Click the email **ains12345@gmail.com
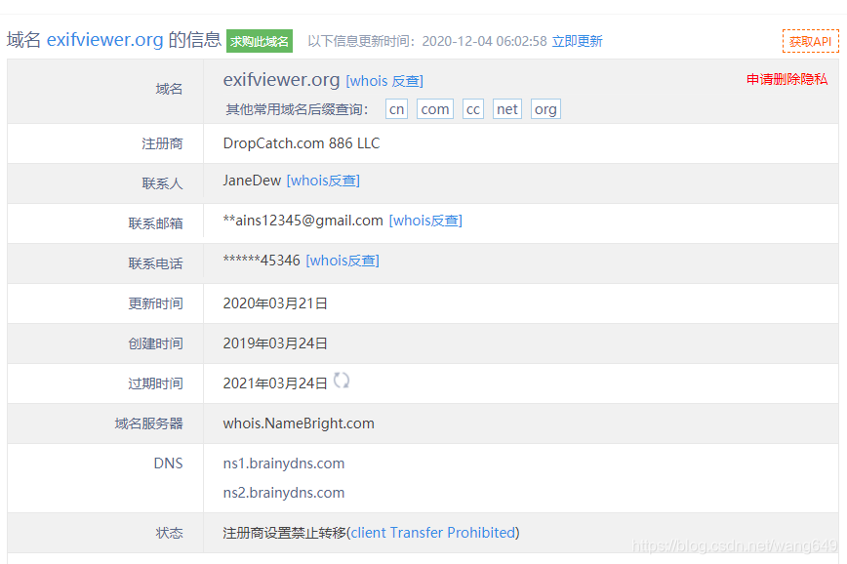The width and height of the screenshot is (847, 564). (x=303, y=221)
